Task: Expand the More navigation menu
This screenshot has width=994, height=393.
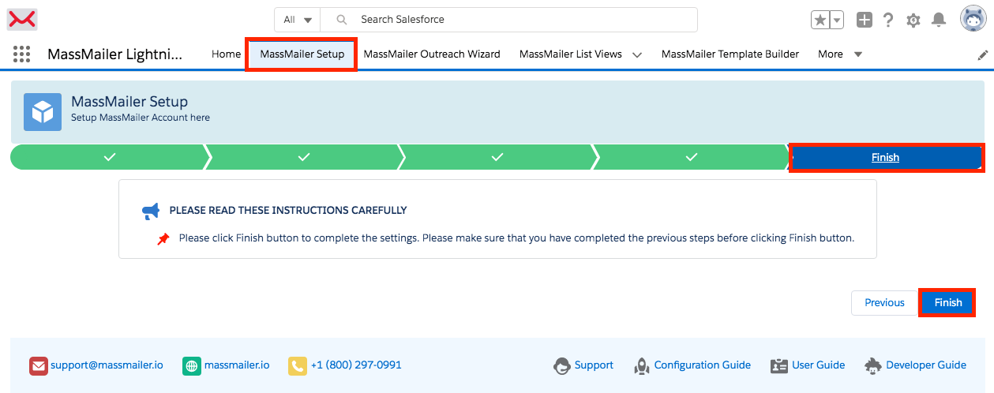Action: [840, 54]
